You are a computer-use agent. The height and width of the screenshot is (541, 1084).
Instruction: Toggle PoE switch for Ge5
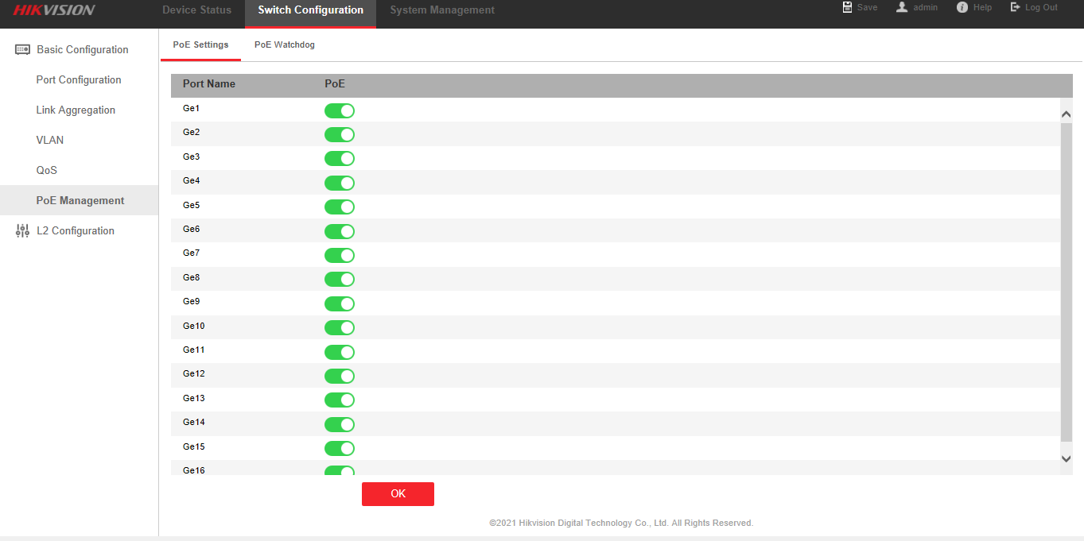coord(339,207)
